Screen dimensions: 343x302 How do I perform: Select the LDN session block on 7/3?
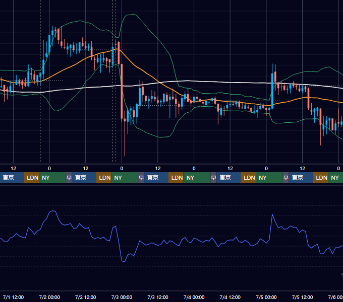point(176,178)
